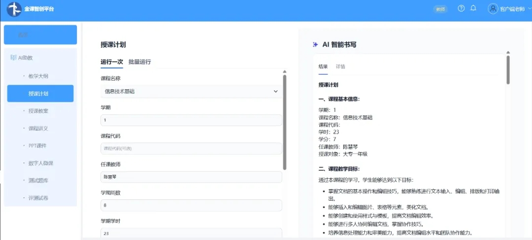The height and width of the screenshot is (240, 532).
Task: Click the AI智能书写 sparkle icon
Action: tap(315, 44)
